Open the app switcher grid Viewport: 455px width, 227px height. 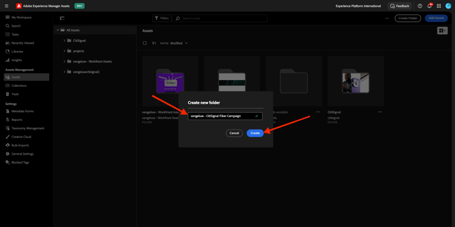[x=439, y=6]
